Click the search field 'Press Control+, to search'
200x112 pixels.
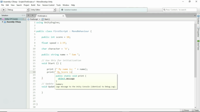coord(180,10)
